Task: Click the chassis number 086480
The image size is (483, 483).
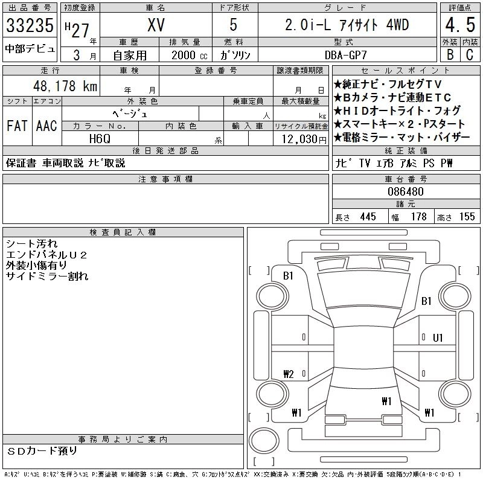Action: click(406, 192)
